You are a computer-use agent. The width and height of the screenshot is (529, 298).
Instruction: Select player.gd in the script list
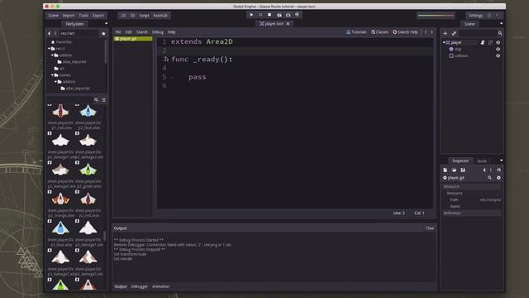(133, 39)
